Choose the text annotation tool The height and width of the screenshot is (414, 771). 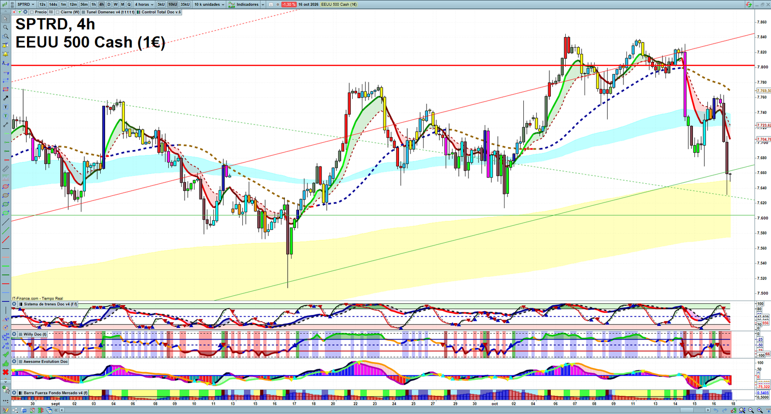(6, 107)
